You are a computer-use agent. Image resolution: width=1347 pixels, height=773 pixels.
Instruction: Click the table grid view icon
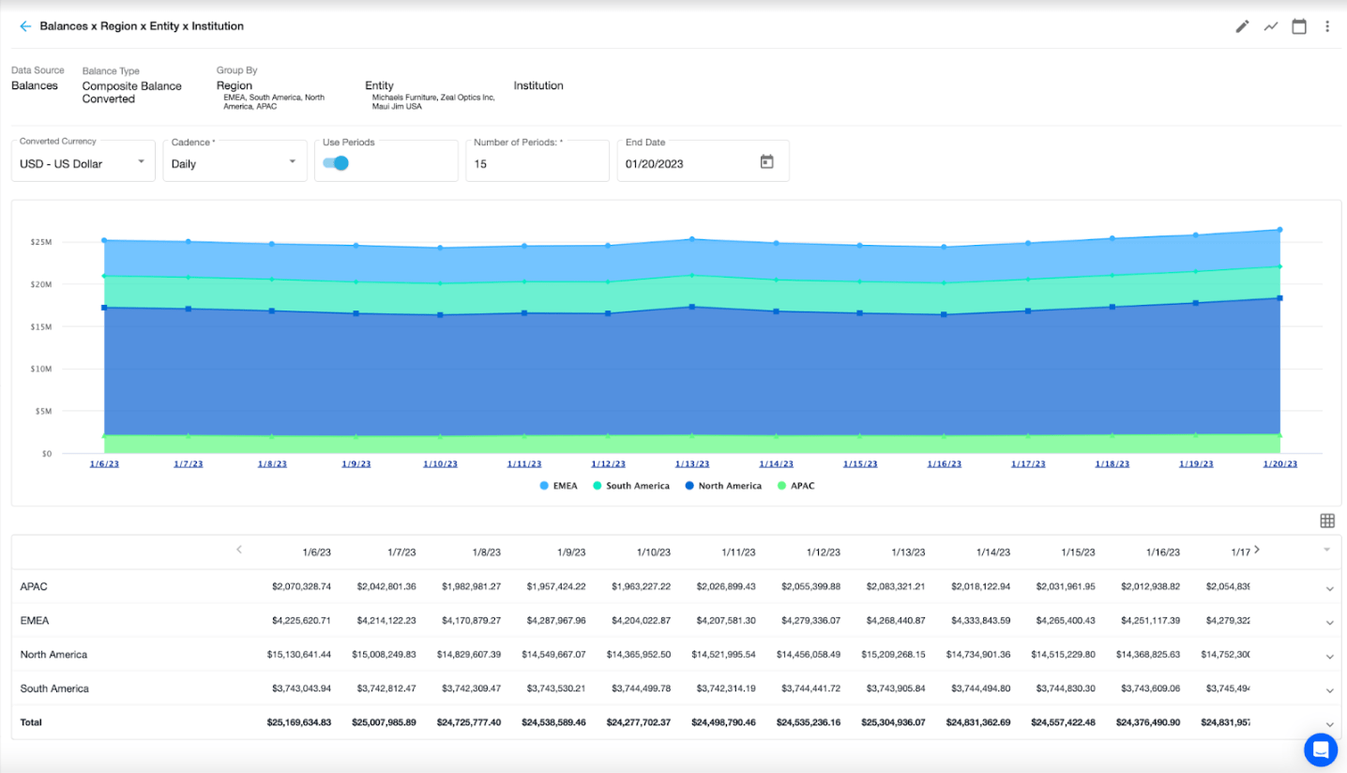1327,521
